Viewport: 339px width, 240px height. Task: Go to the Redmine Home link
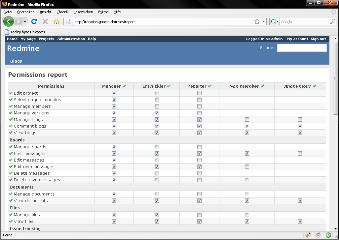point(12,39)
